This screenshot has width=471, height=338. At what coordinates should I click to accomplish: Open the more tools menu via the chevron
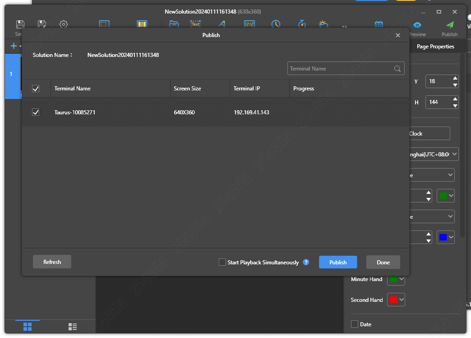click(345, 26)
